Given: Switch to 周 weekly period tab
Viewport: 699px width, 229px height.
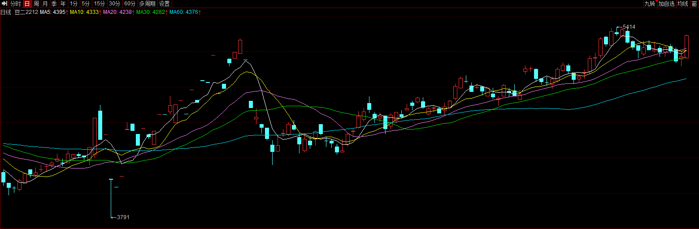Looking at the screenshot, I should pyautogui.click(x=36, y=4).
